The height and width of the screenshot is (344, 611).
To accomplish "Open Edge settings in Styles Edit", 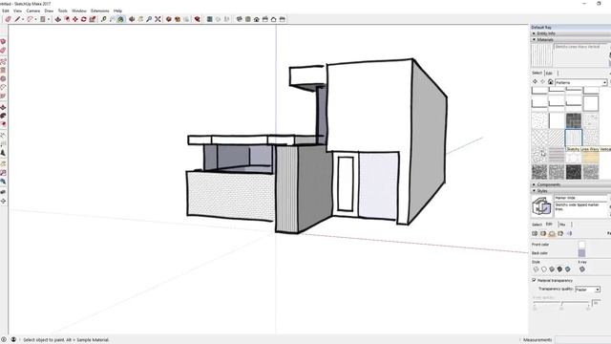I will coord(535,233).
